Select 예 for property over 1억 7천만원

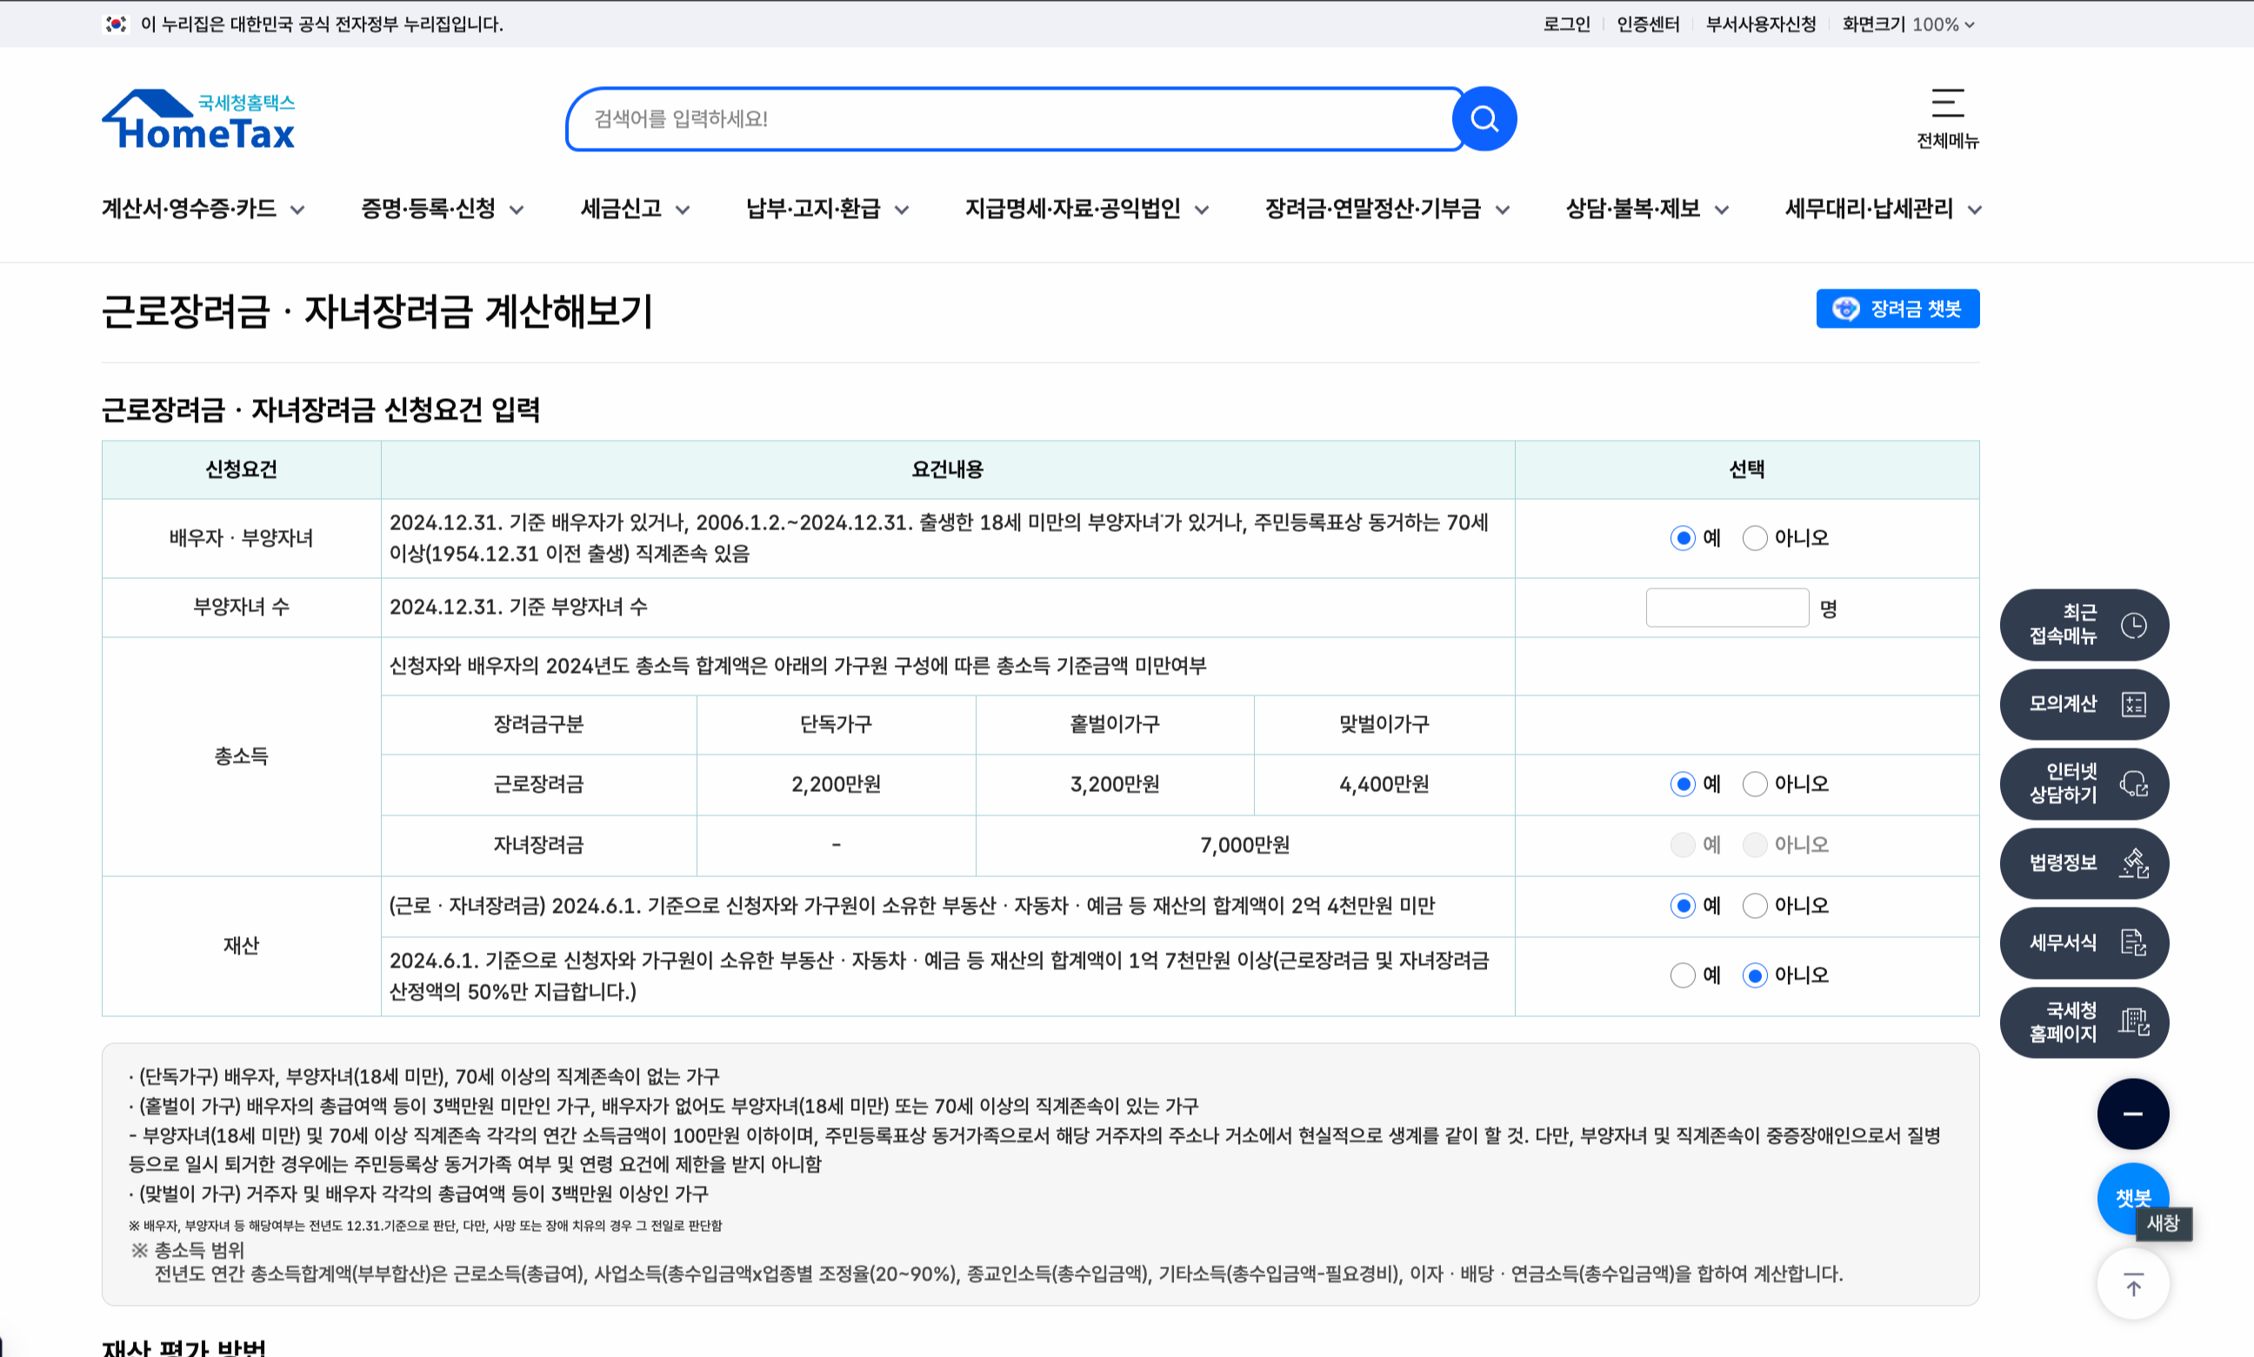point(1683,975)
